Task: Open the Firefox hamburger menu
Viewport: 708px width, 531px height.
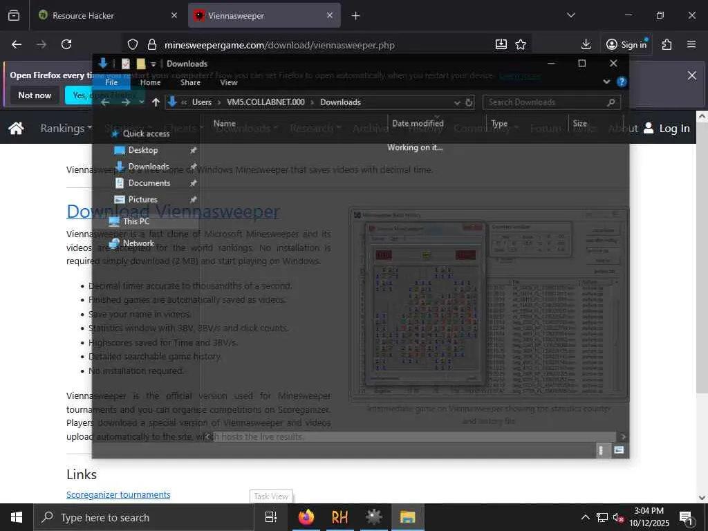Action: coord(691,44)
